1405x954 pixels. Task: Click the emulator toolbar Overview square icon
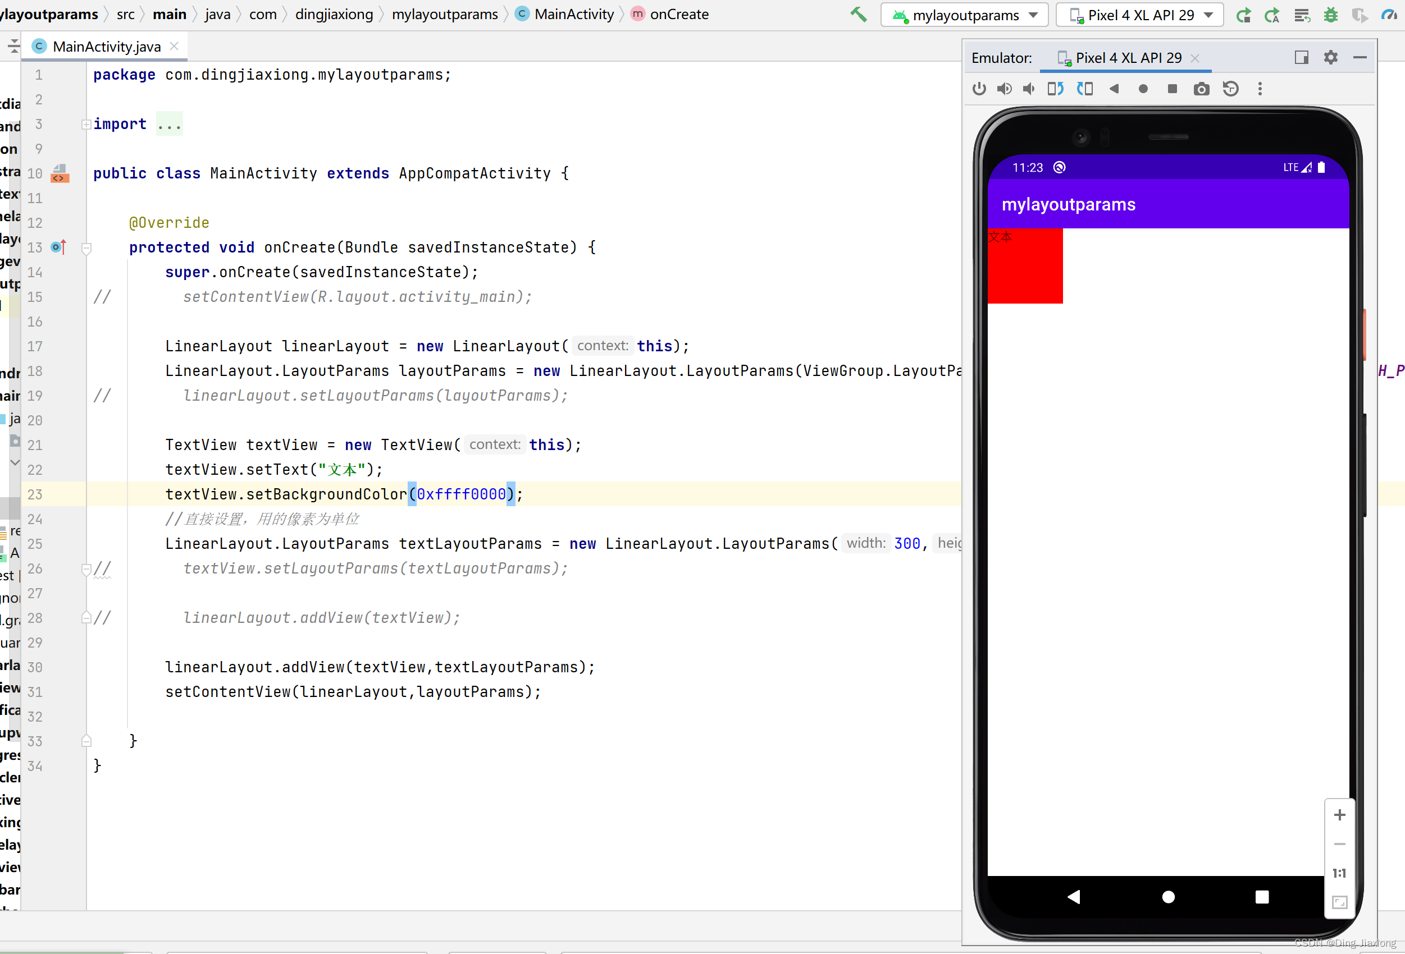pyautogui.click(x=1171, y=89)
